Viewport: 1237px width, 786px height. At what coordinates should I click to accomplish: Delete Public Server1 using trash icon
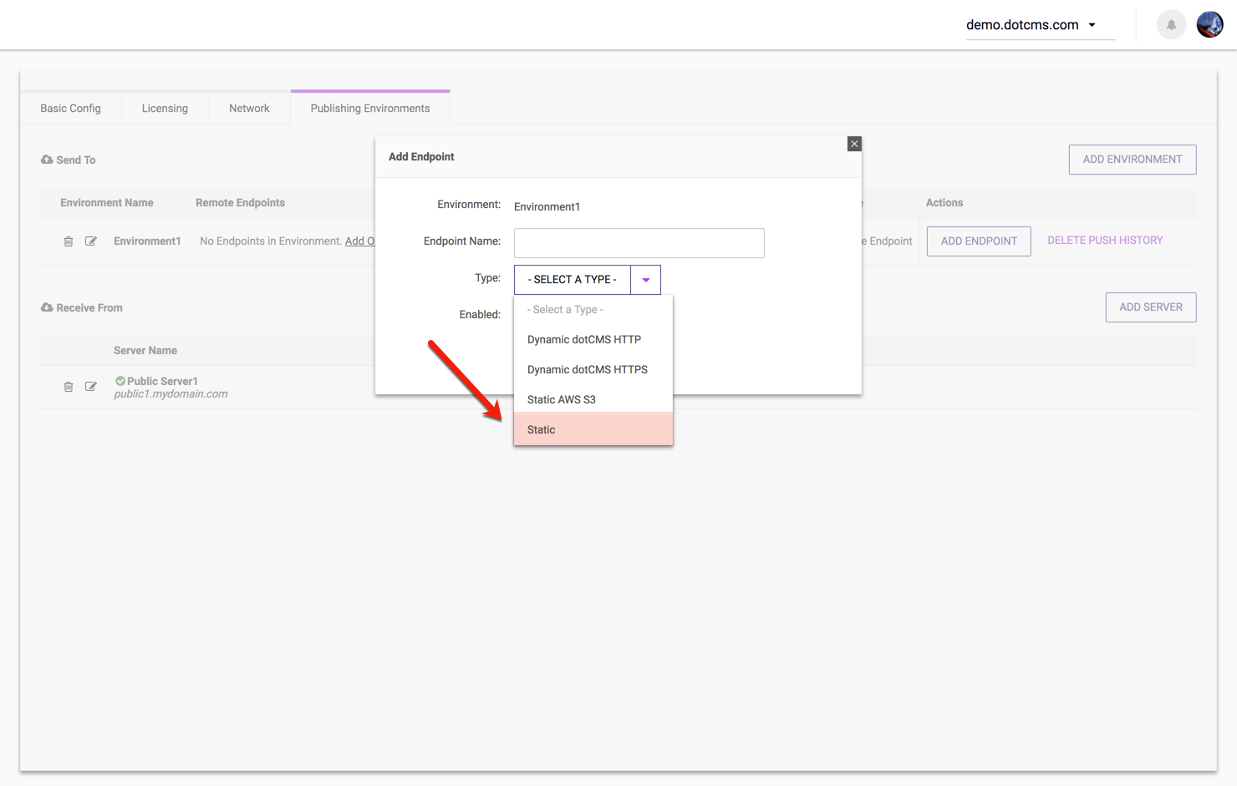tap(69, 387)
